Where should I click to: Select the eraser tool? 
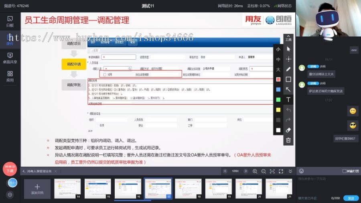(288, 130)
